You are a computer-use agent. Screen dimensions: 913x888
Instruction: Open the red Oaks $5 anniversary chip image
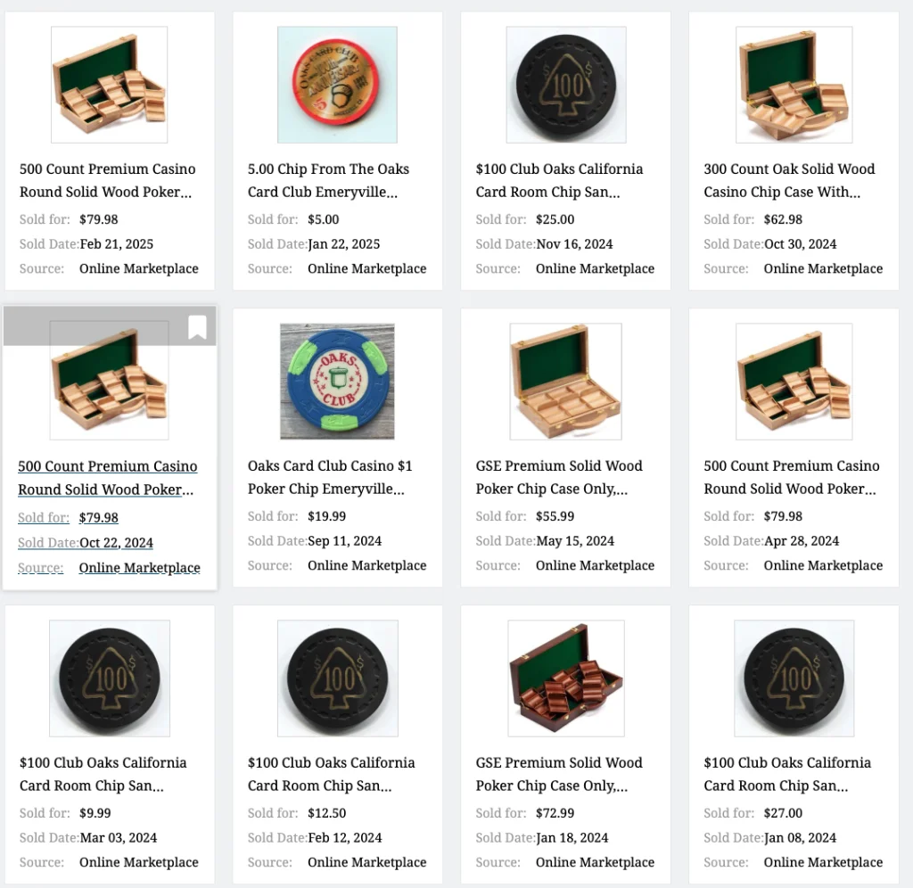pyautogui.click(x=337, y=85)
